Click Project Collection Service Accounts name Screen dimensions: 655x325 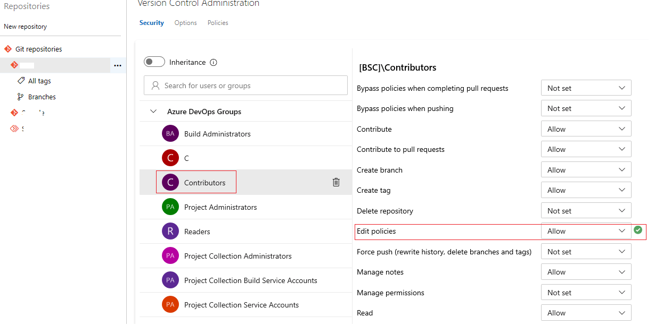[241, 305]
